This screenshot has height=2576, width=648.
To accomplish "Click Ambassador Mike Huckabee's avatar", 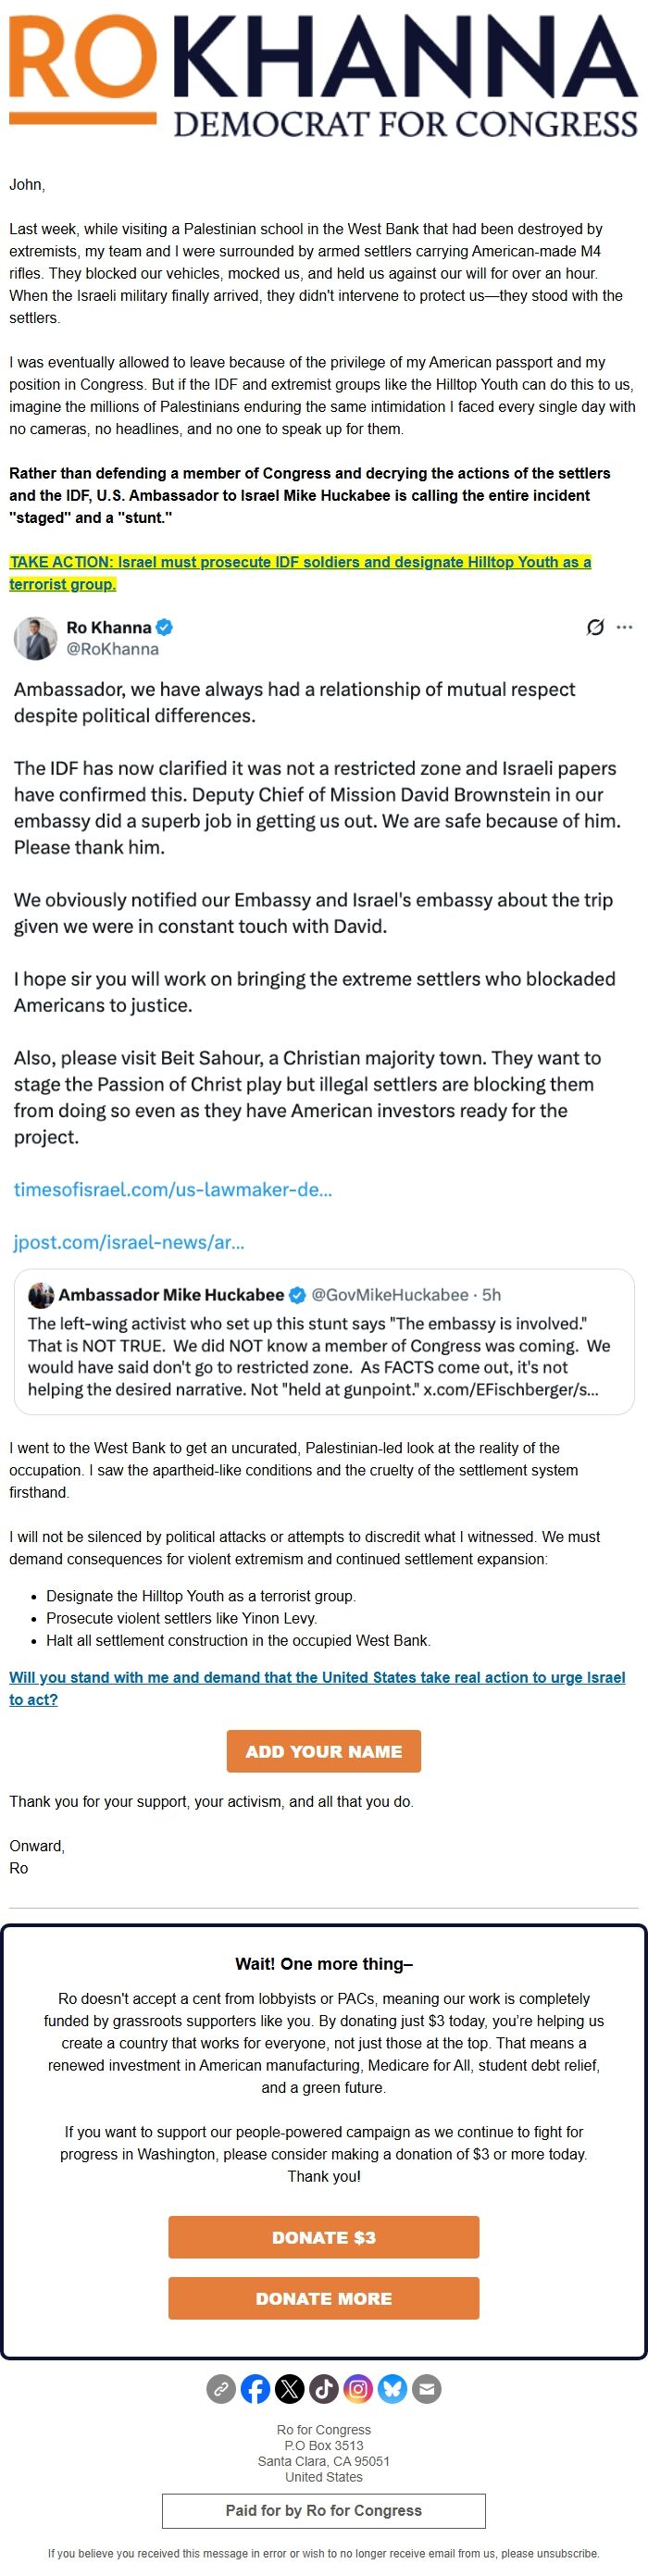I will point(41,1295).
